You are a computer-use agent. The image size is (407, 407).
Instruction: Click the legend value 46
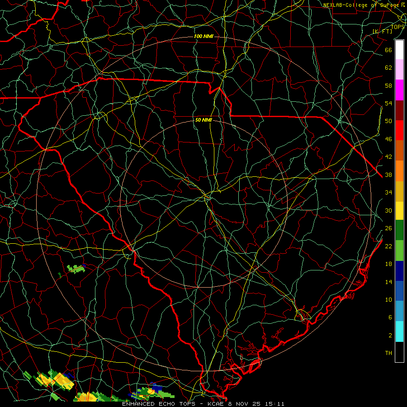[x=388, y=139]
